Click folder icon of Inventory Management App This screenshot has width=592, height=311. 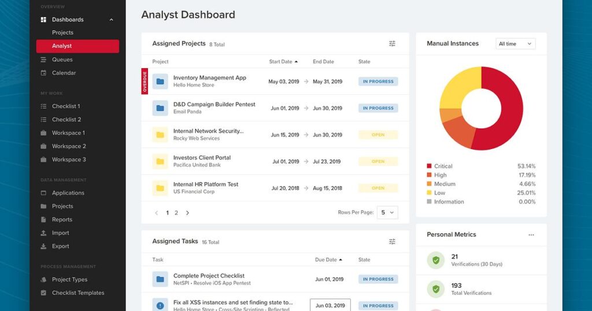160,82
